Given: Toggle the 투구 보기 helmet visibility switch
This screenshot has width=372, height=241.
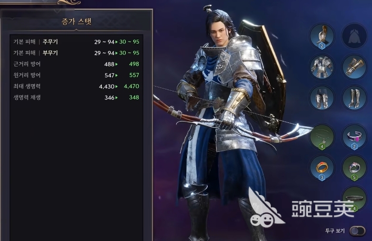Looking at the screenshot, I should [358, 231].
